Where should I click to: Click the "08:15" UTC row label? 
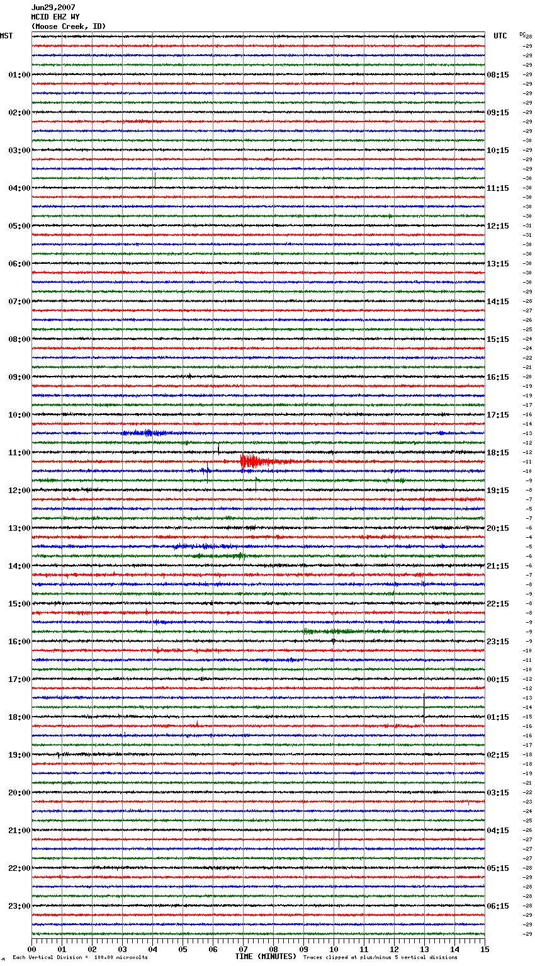tap(498, 75)
